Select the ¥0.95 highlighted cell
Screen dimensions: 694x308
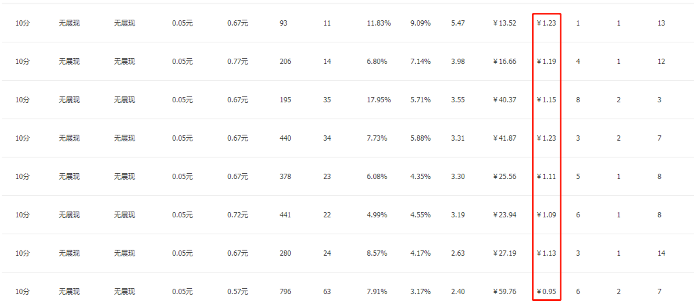[546, 292]
